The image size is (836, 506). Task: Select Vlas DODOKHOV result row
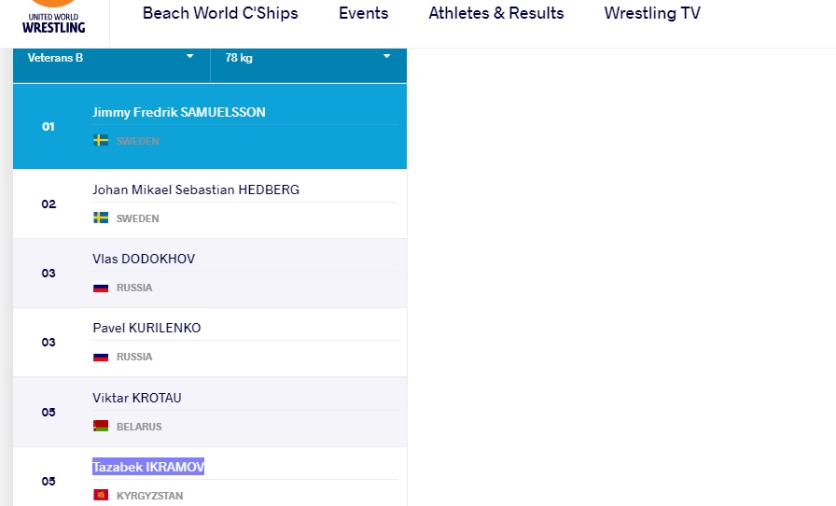[210, 274]
